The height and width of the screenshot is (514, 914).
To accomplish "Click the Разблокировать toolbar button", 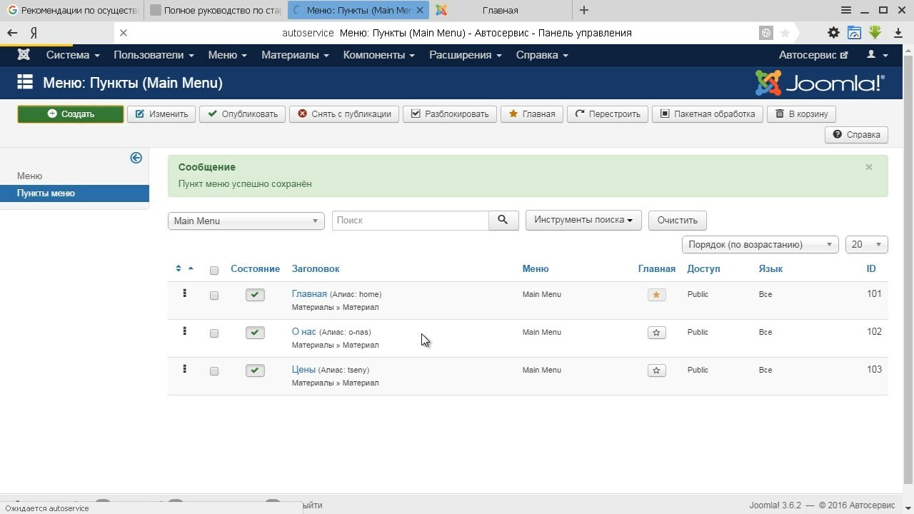I will (x=450, y=114).
